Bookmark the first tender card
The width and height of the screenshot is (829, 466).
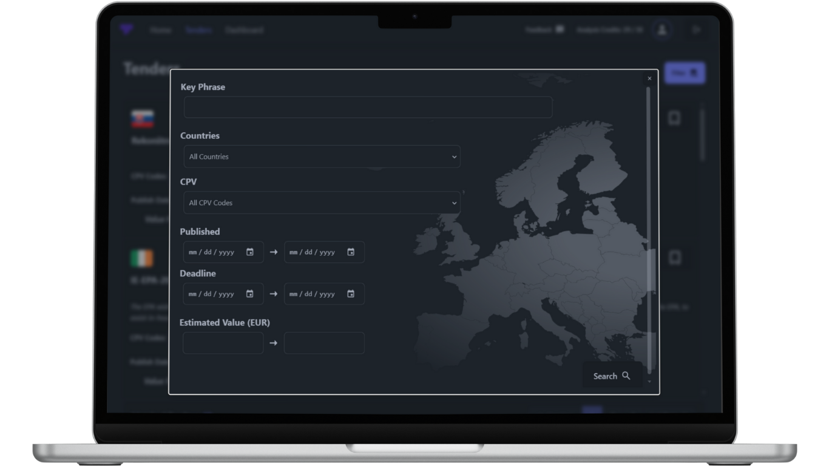674,118
